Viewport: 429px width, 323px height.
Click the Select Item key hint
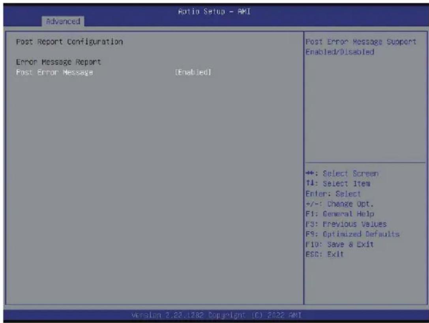(338, 184)
